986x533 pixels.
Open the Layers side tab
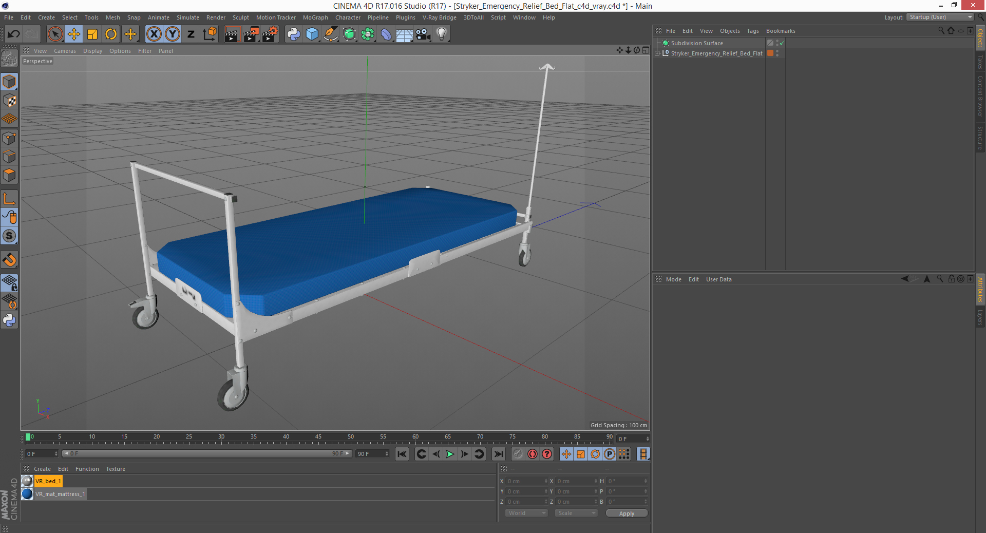pyautogui.click(x=980, y=317)
